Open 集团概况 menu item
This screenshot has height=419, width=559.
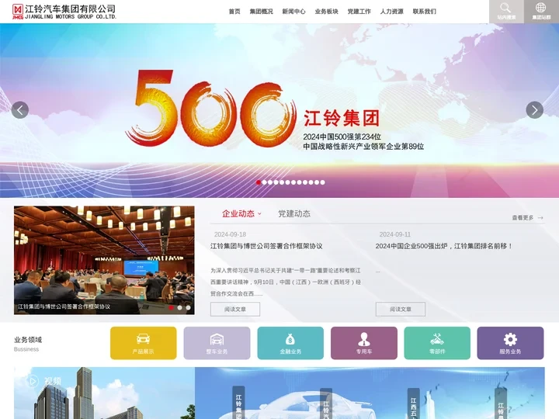pyautogui.click(x=261, y=12)
